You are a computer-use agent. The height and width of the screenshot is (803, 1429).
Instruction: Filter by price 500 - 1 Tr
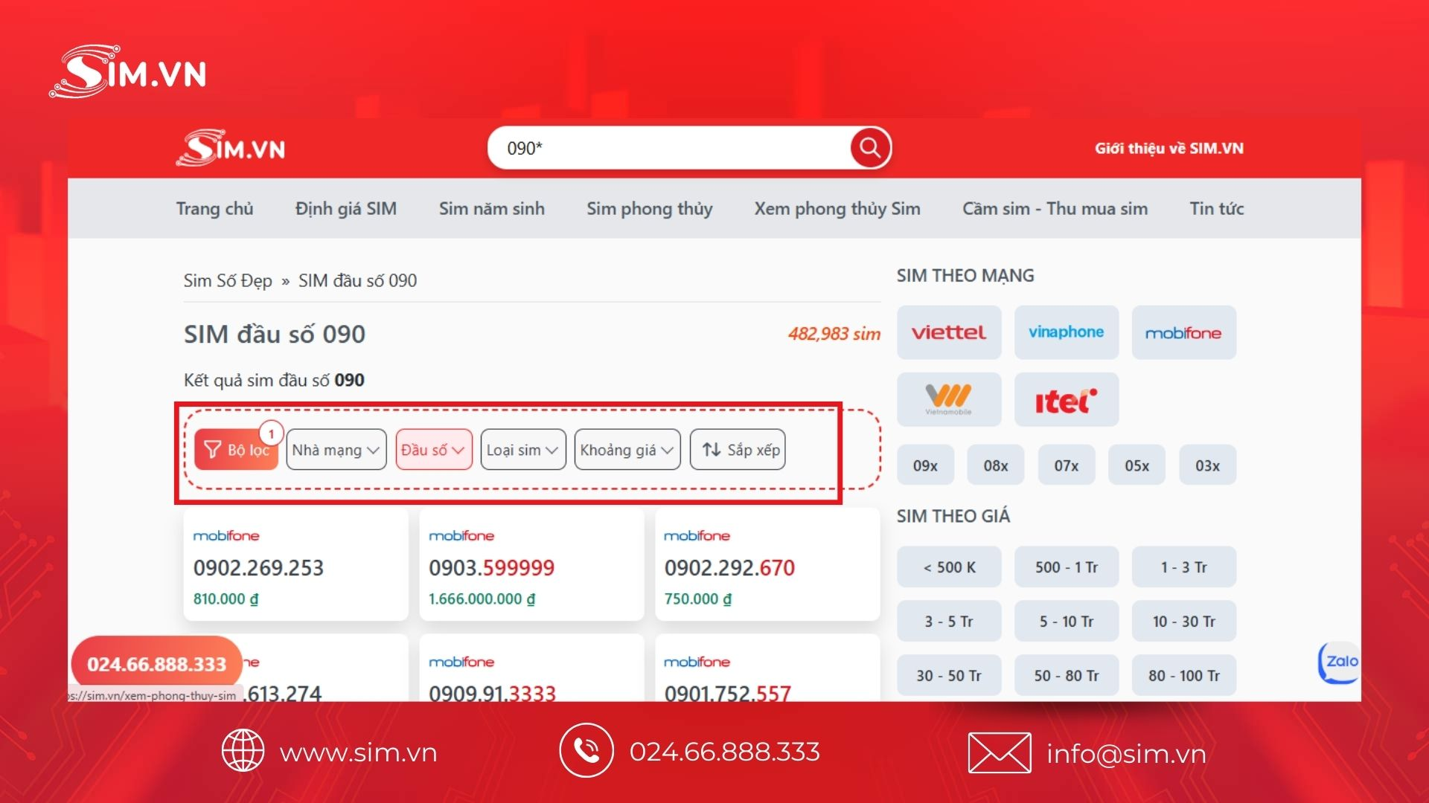click(1067, 567)
